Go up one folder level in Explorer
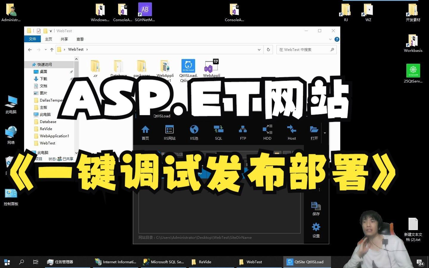Image resolution: width=429 pixels, height=268 pixels. (x=52, y=50)
